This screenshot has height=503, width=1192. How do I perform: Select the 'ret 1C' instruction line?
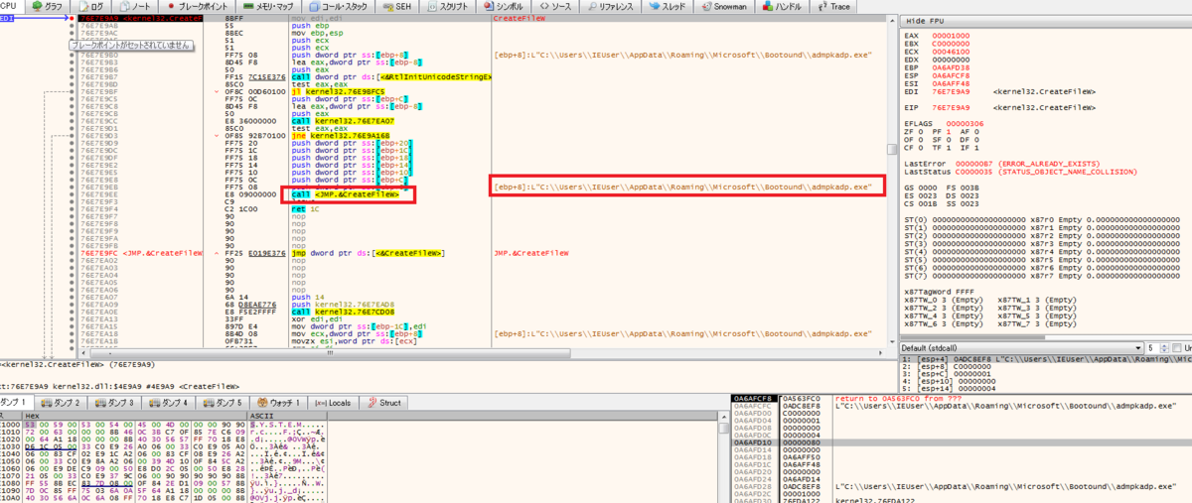305,210
